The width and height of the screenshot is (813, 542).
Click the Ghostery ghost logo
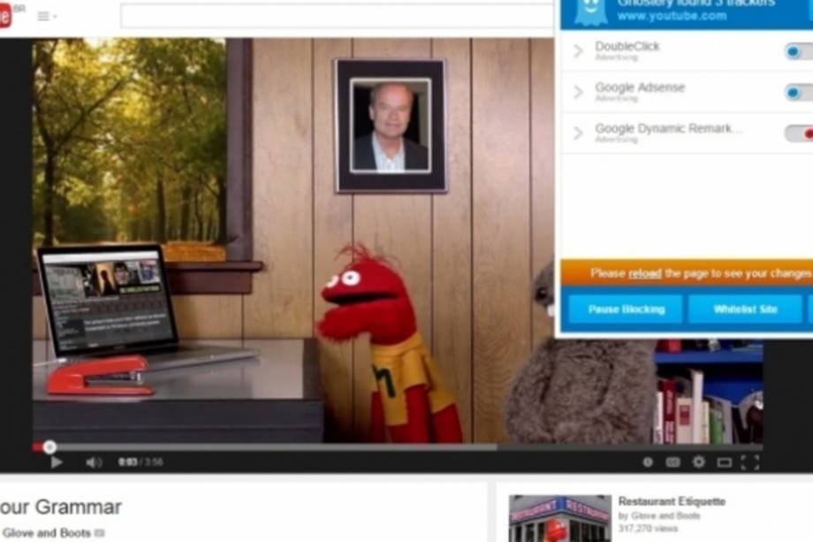click(x=590, y=11)
